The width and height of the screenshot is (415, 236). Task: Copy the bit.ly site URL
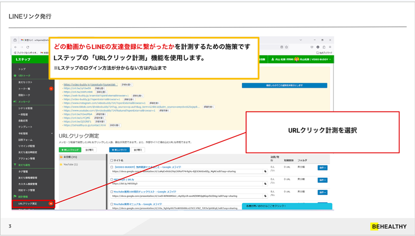(265, 184)
